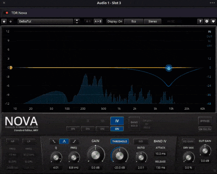Click the large GAIN knob
217x174 pixels.
coord(95,155)
